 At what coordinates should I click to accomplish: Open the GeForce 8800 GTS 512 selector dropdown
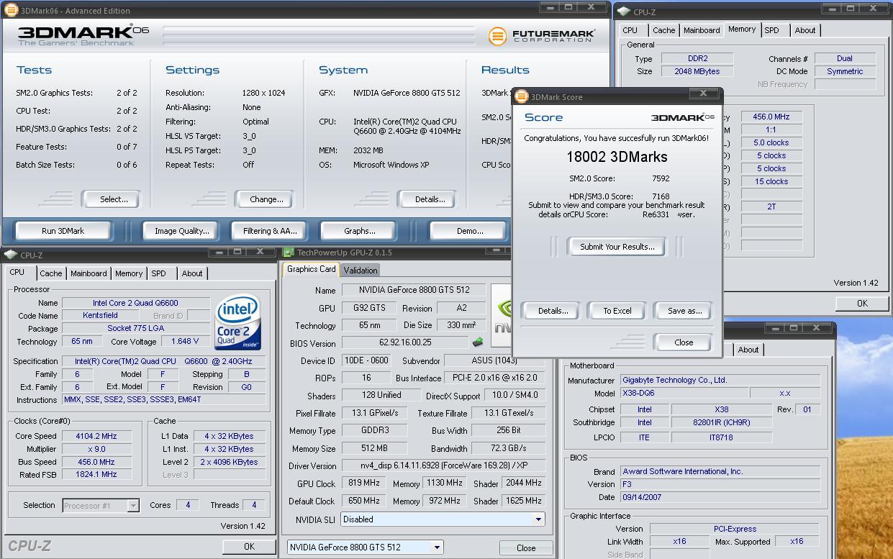click(436, 547)
